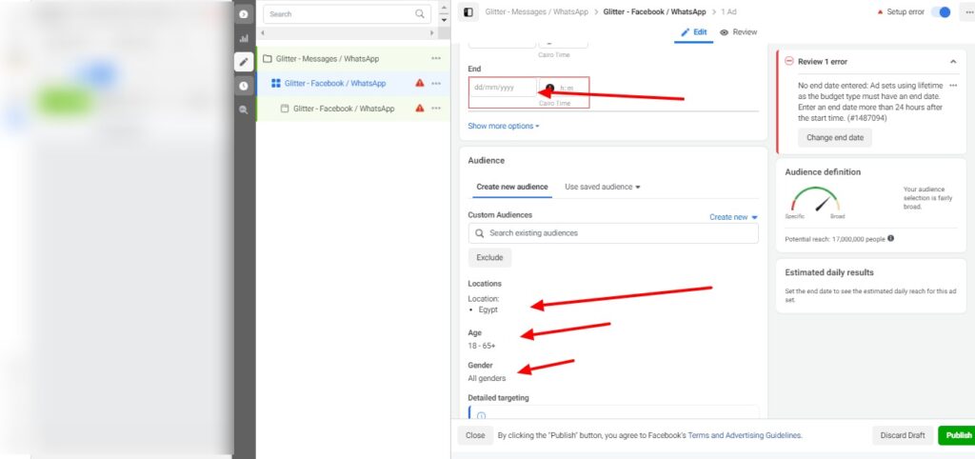Click the Close button
This screenshot has width=975, height=459.
pos(475,435)
